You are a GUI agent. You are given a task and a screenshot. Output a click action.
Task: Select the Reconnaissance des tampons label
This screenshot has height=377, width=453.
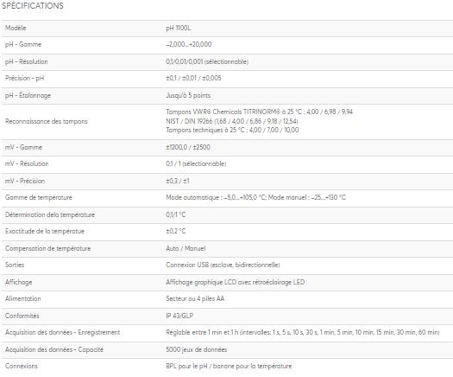coord(47,121)
